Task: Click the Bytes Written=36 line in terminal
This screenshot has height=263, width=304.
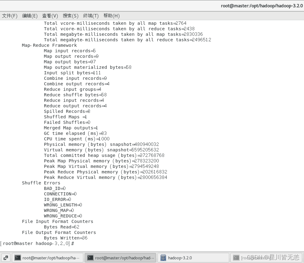Action: pyautogui.click(x=66, y=238)
